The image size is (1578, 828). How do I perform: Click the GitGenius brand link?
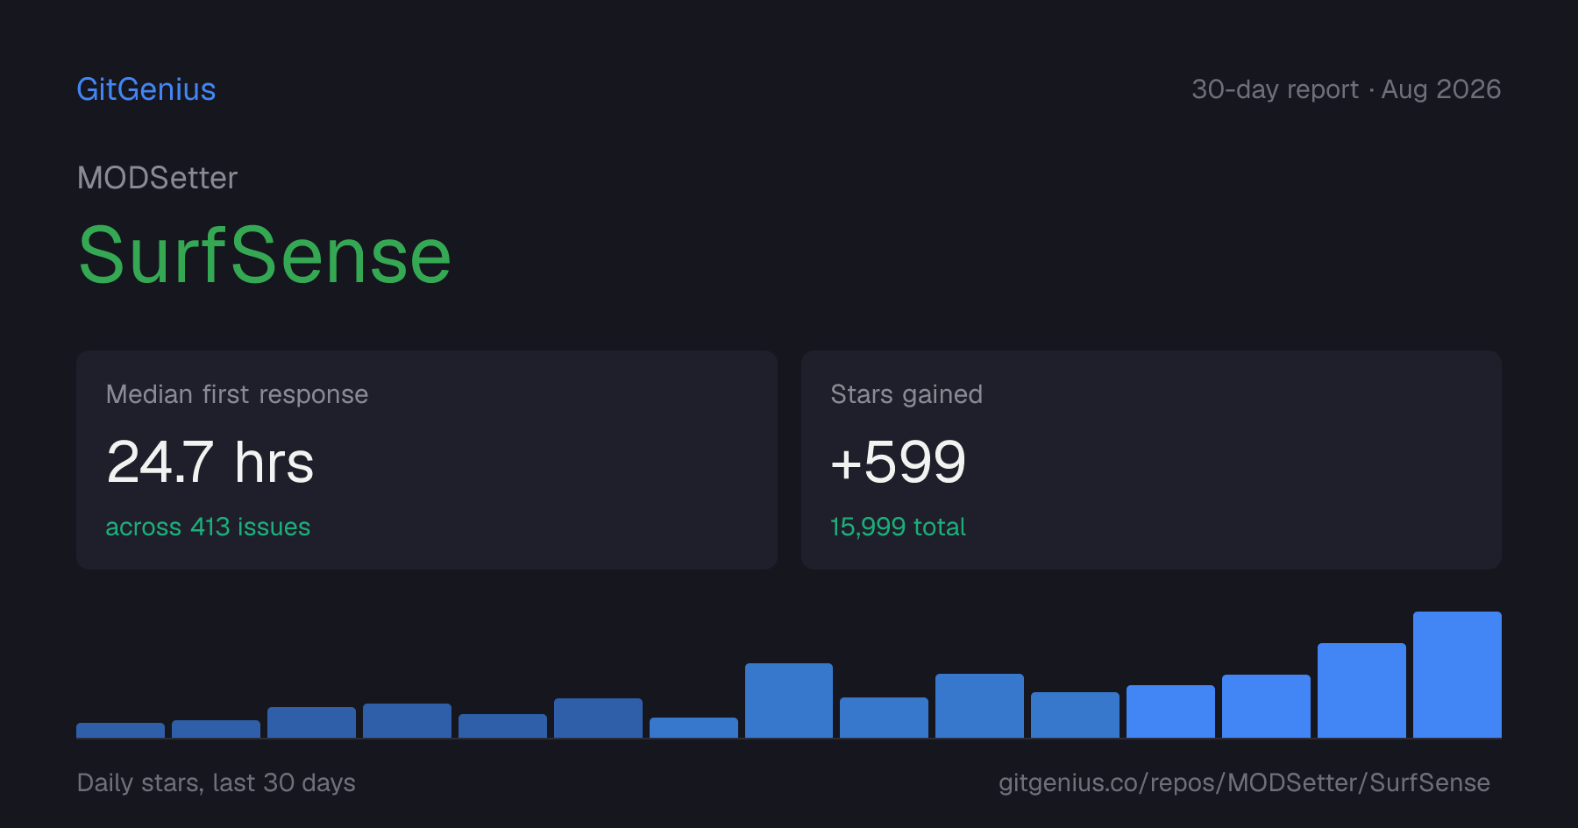pos(146,89)
